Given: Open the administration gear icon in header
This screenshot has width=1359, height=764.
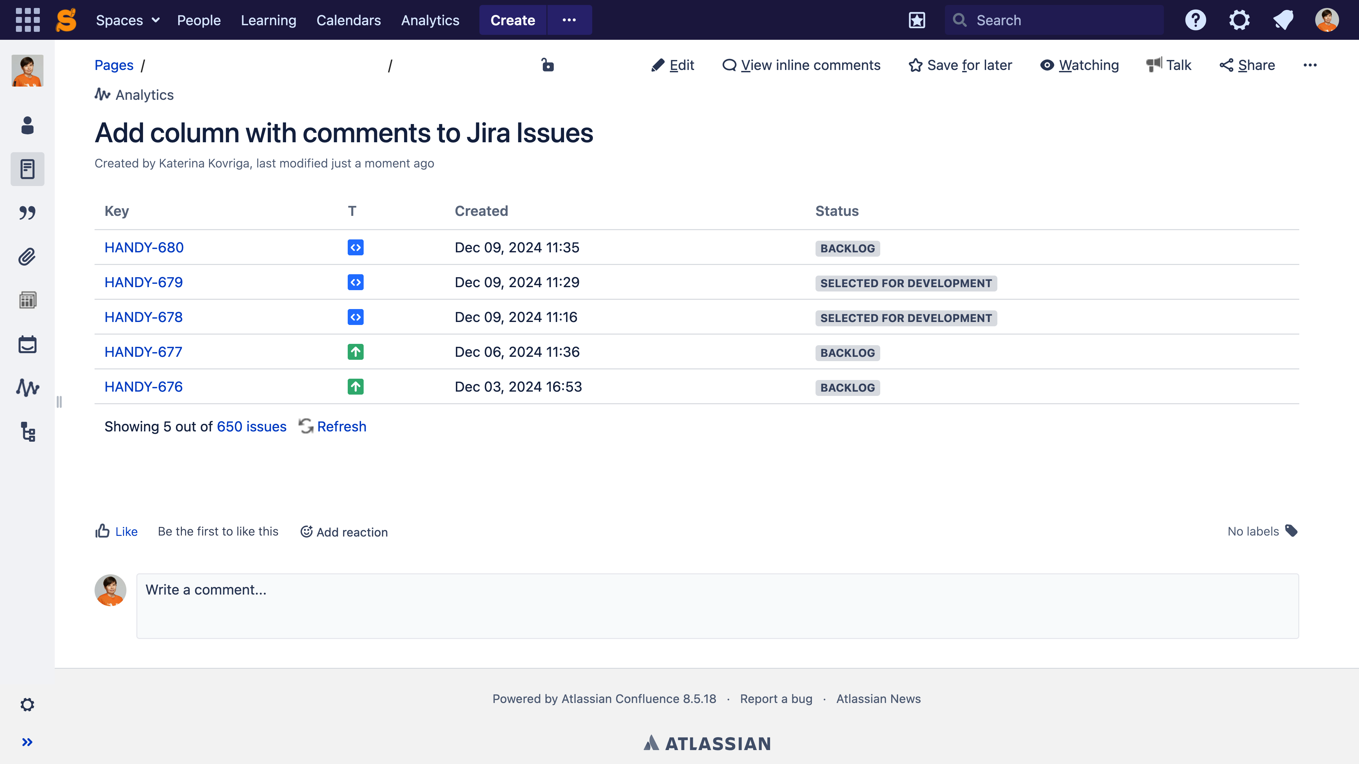Looking at the screenshot, I should pos(1239,20).
